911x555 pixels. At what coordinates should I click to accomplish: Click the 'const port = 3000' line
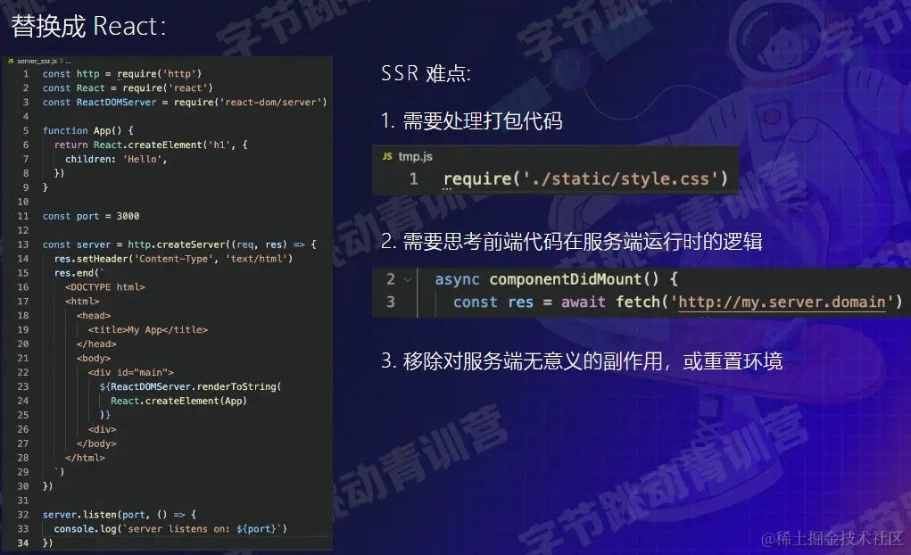click(91, 216)
